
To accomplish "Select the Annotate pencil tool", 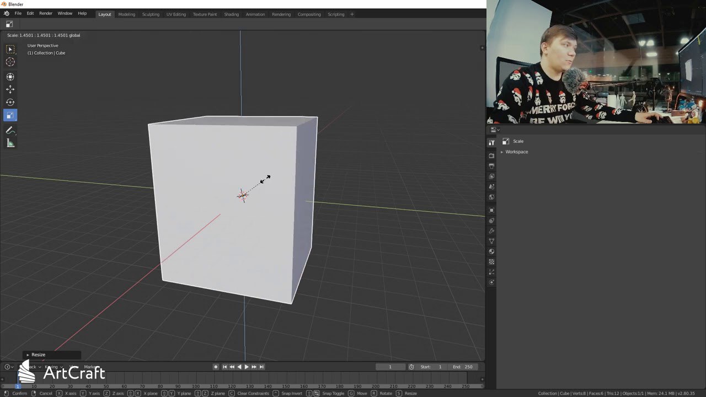I will click(x=10, y=130).
